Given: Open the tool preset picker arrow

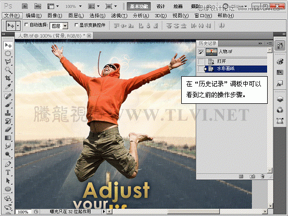Looking at the screenshot, I should (x=18, y=26).
